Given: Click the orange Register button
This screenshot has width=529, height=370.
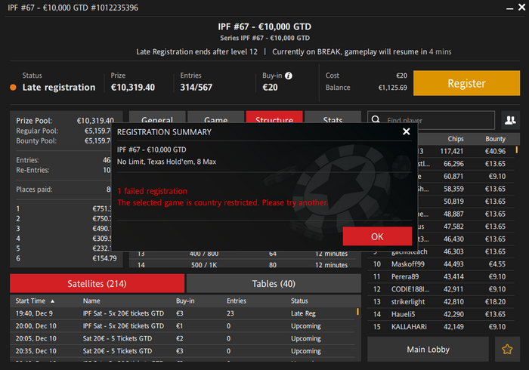Looking at the screenshot, I should coord(466,83).
